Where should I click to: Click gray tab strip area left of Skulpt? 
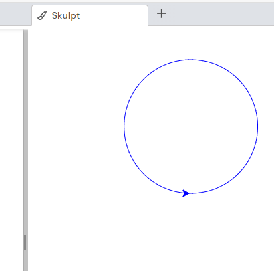point(14,13)
